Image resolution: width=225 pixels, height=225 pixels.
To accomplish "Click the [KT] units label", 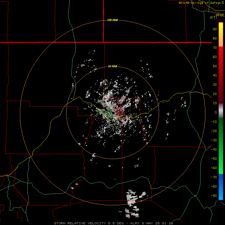I will (x=213, y=17).
